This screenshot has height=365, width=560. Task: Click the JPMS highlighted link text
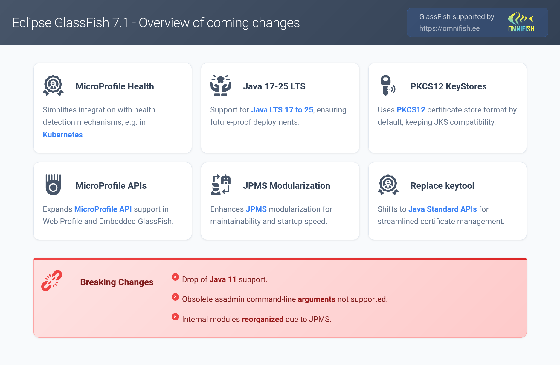coord(256,209)
